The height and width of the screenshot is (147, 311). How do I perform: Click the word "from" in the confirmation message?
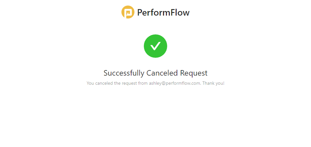coord(143,83)
